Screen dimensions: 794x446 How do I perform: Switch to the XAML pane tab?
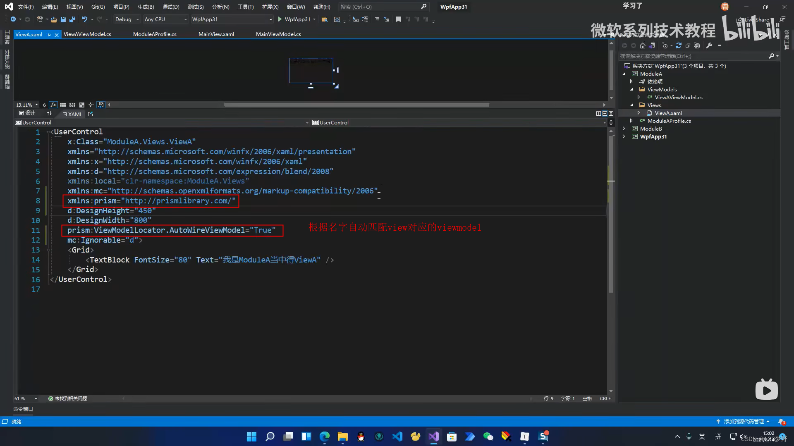click(72, 114)
